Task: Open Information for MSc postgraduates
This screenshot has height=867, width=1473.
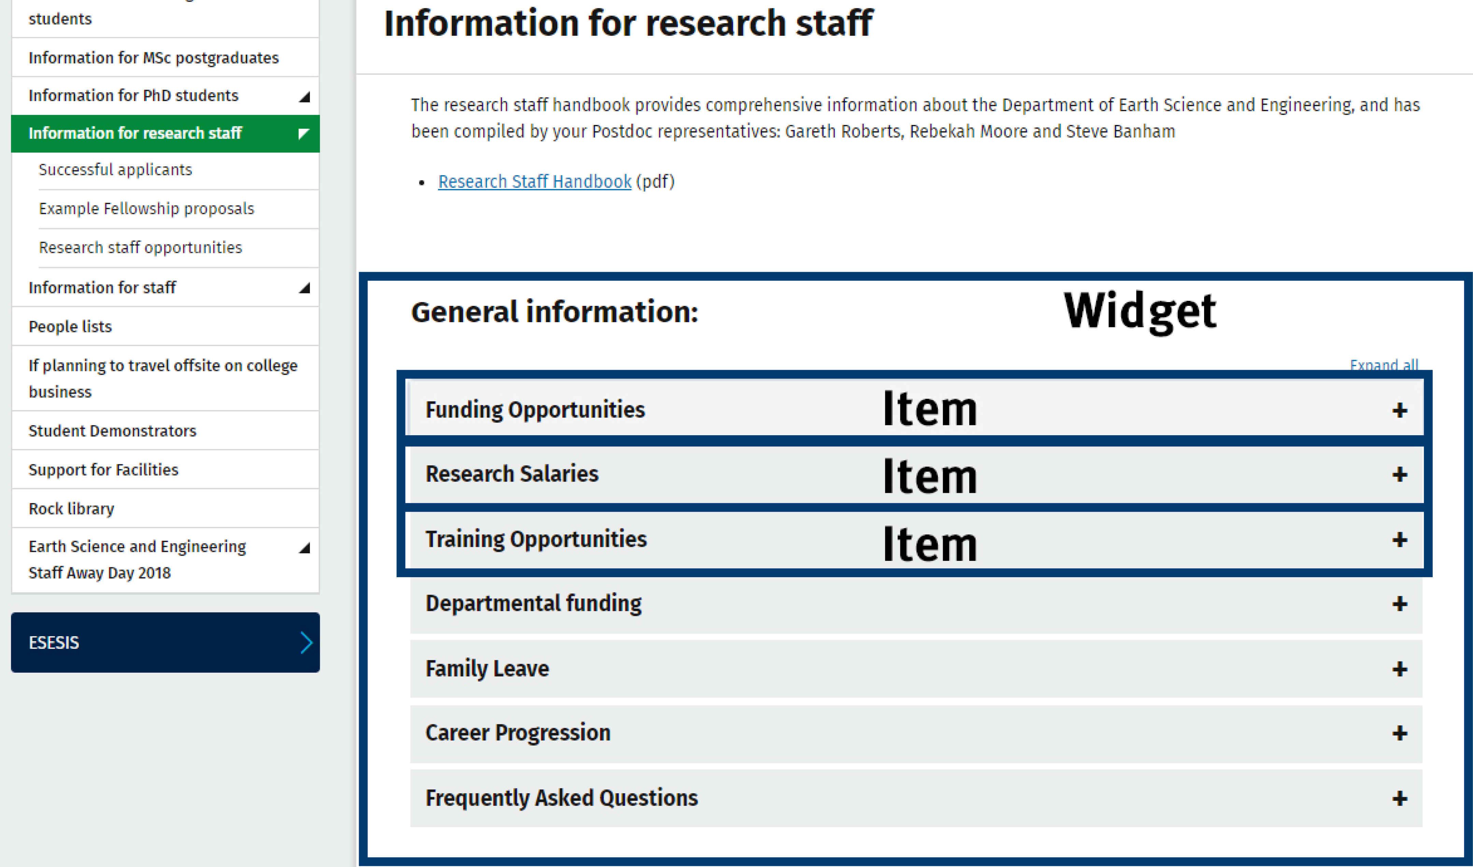Action: pyautogui.click(x=153, y=58)
